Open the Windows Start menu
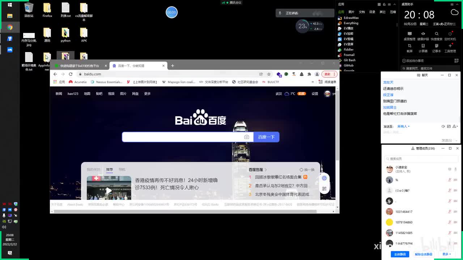This screenshot has width=463, height=260. (10, 5)
